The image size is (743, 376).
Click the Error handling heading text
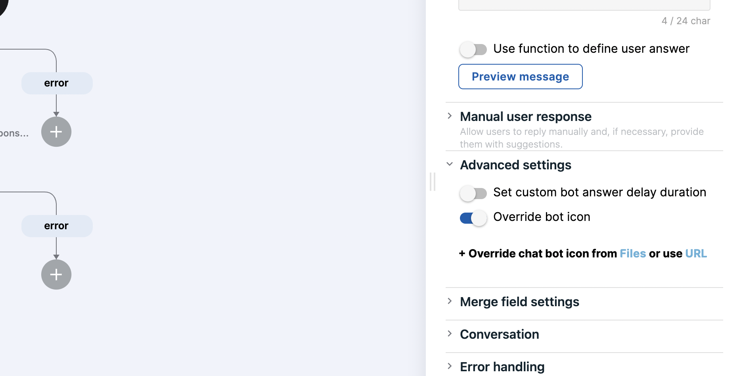[502, 367]
